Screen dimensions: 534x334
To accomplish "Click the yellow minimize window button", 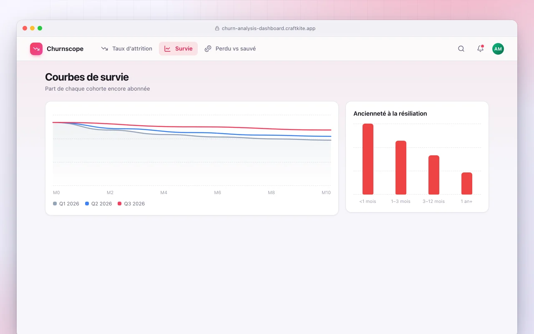I will tap(33, 28).
